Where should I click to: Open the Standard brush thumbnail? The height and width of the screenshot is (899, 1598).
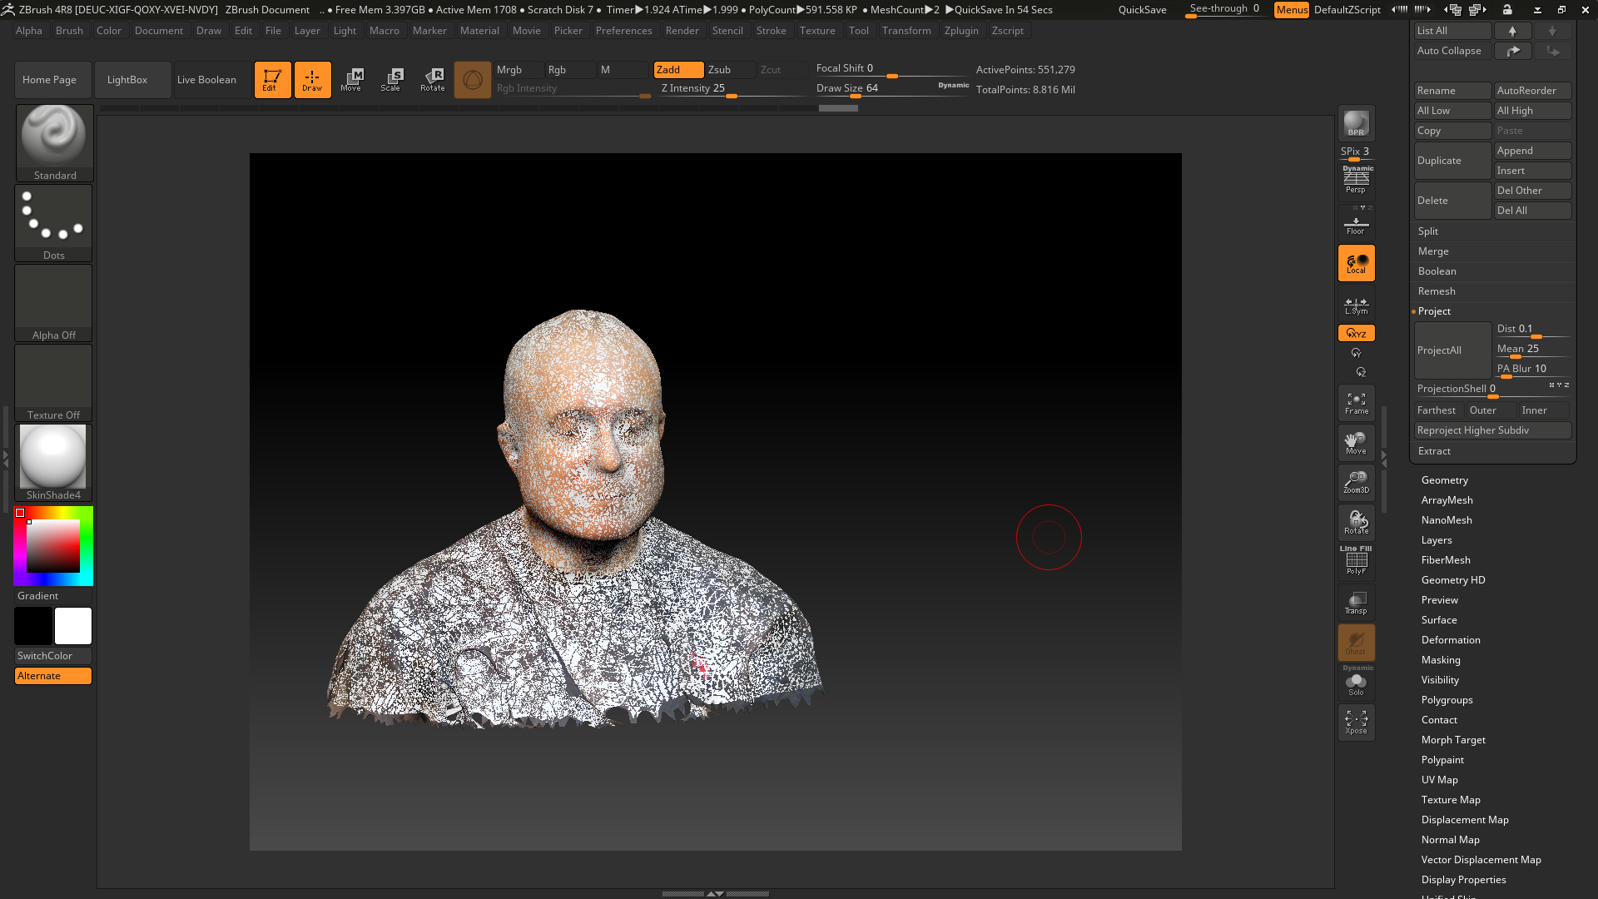54,142
